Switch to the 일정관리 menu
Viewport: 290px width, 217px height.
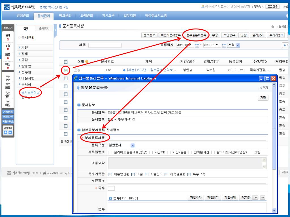23,16
